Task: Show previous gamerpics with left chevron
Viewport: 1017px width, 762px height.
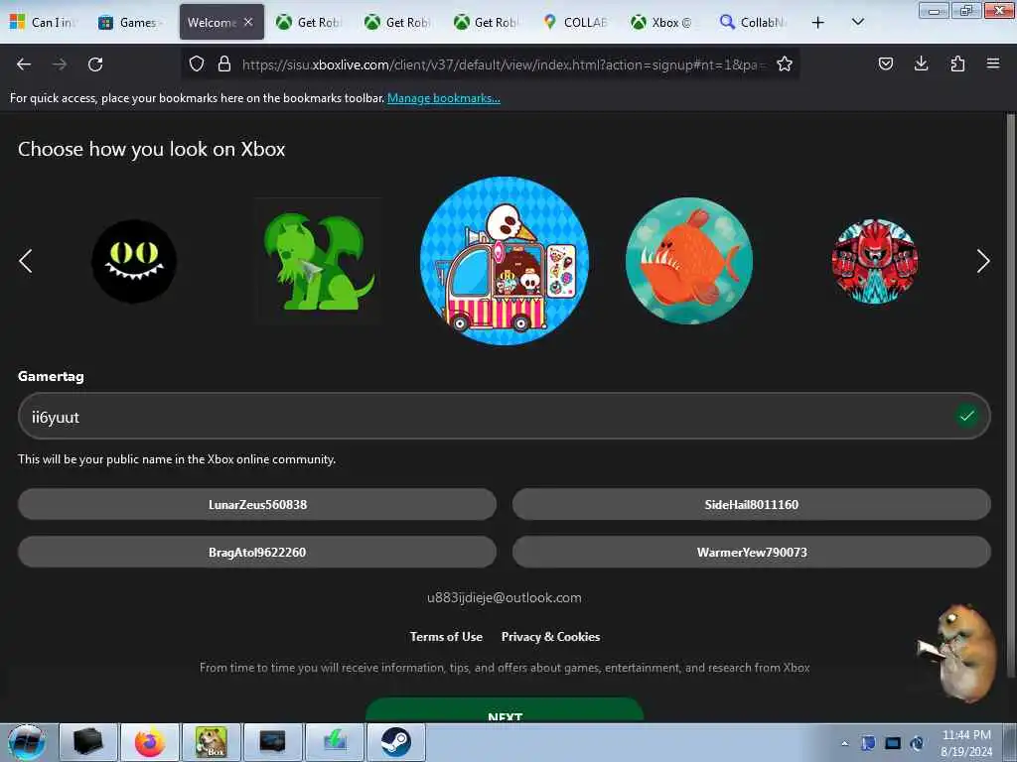Action: 25,261
